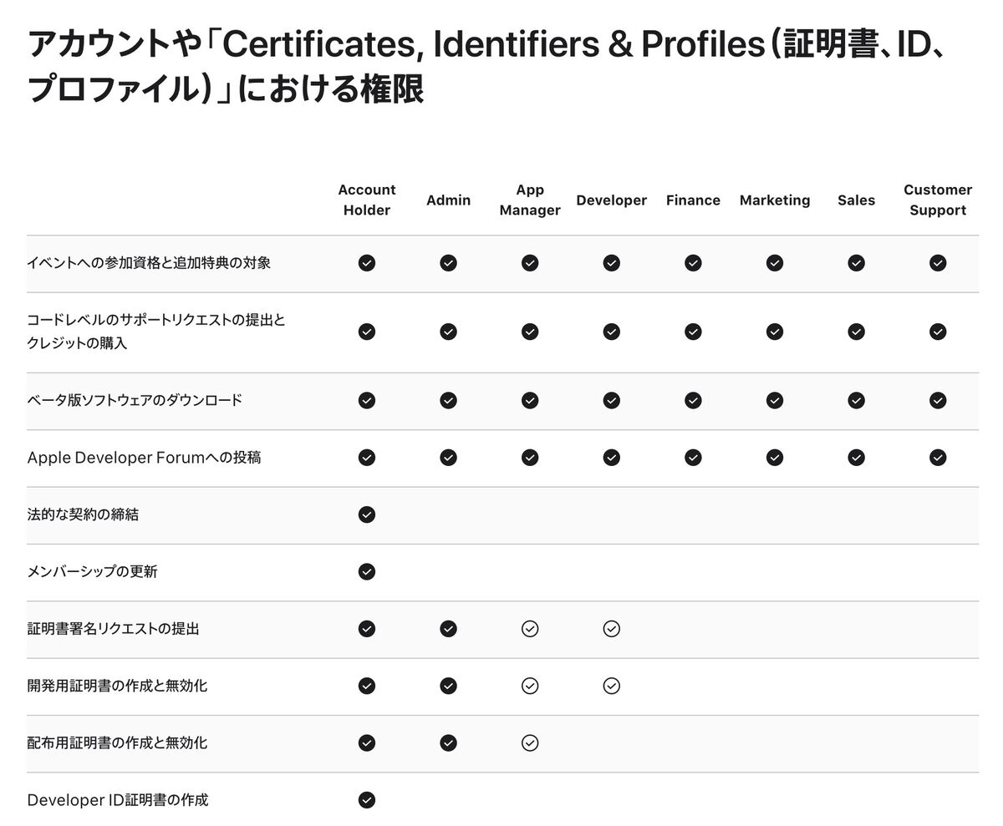The height and width of the screenshot is (826, 1003).
Task: Click Customer Support checkmark in ベータ版ソフトウェア row
Action: pos(938,400)
